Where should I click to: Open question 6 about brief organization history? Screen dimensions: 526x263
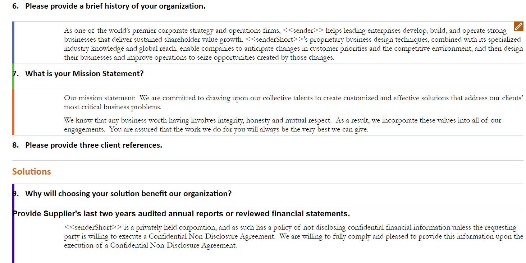(109, 6)
